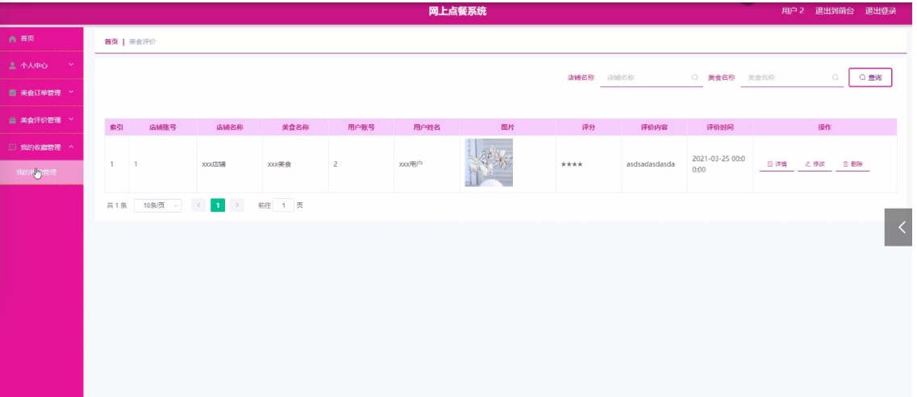Viewport: 917px width, 397px height.
Task: Click the 评价内容 column header
Action: [654, 127]
